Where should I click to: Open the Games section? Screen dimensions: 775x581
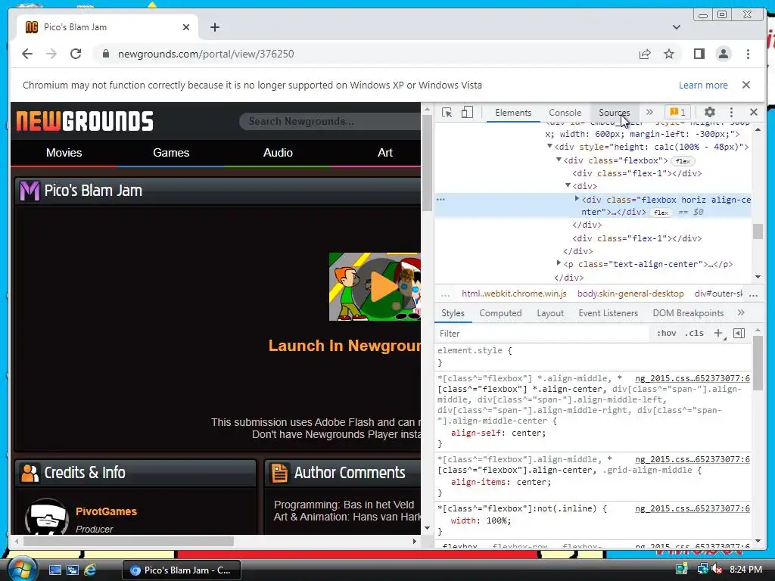coord(171,153)
